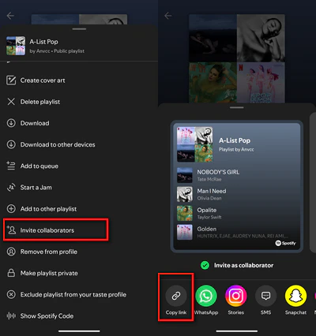
Task: Tap Opalite track thumbnail
Action: click(184, 213)
